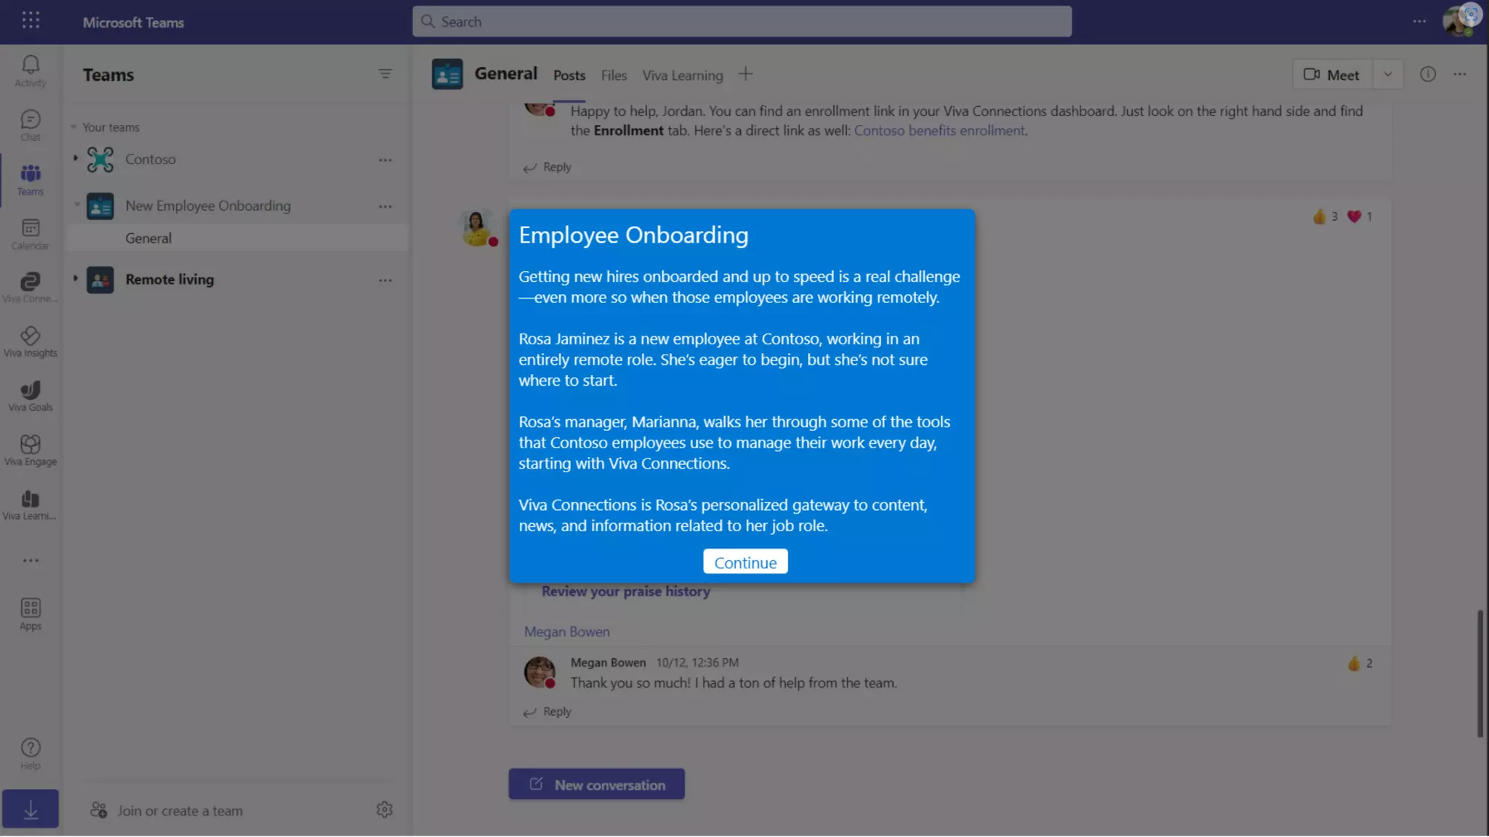Click the Search input field
This screenshot has height=837, width=1489.
(x=742, y=22)
